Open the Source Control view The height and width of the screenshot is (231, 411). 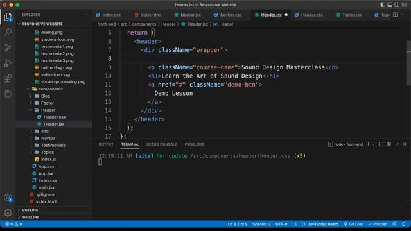pyautogui.click(x=8, y=47)
